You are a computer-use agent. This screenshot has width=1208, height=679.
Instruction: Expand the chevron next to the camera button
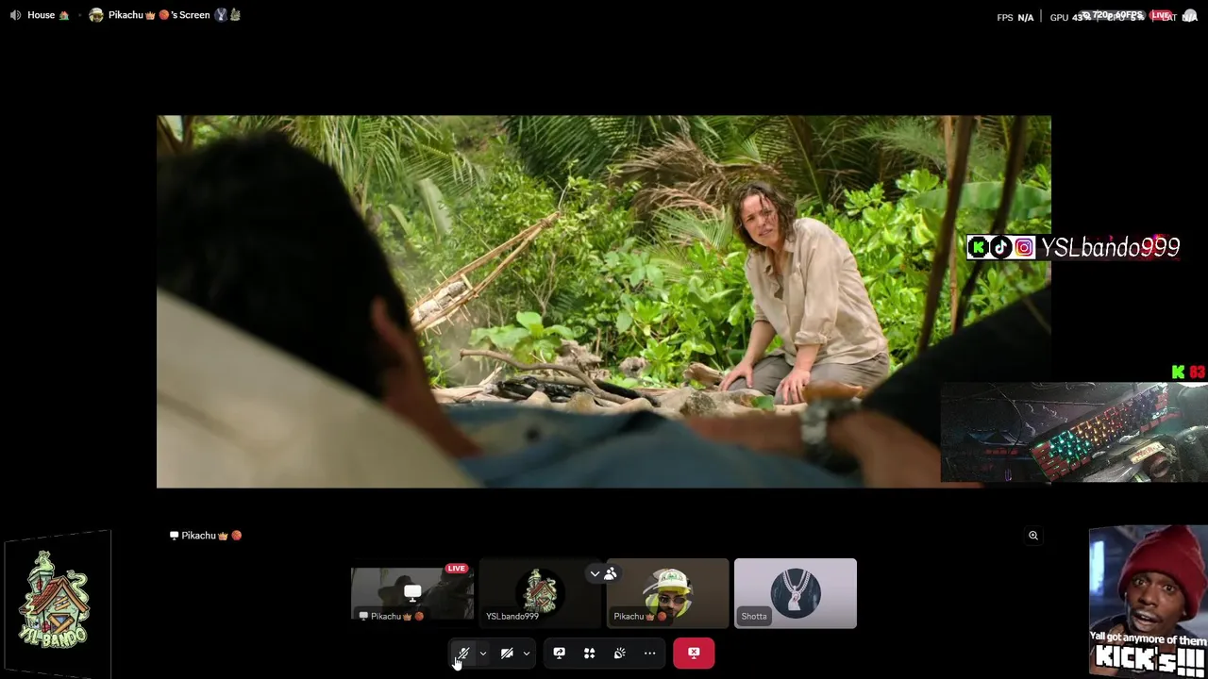527,654
